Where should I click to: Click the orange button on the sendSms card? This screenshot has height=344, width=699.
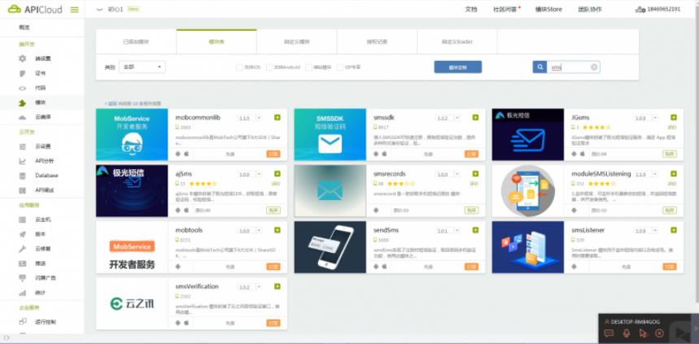pos(471,267)
